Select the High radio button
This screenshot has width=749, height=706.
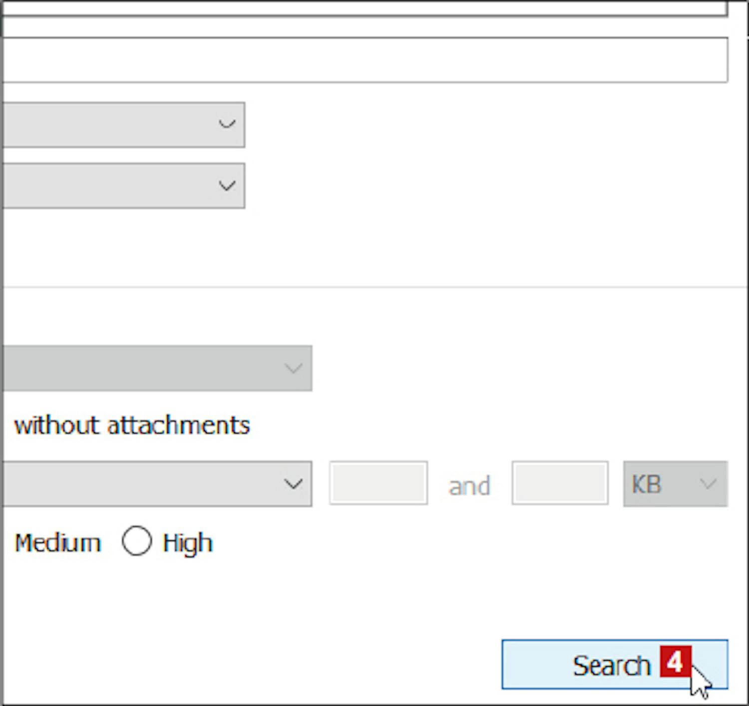(136, 541)
